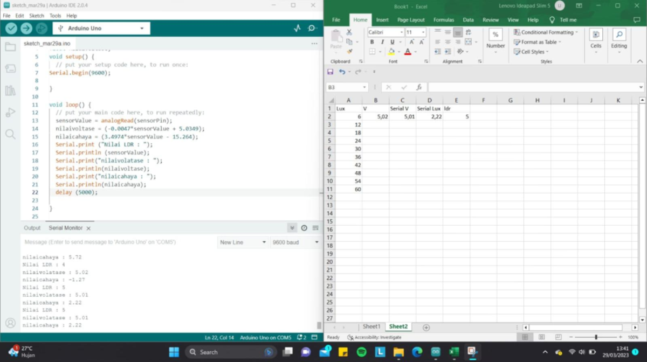
Task: Open Library Manager in Arduino sidebar
Action: click(10, 90)
